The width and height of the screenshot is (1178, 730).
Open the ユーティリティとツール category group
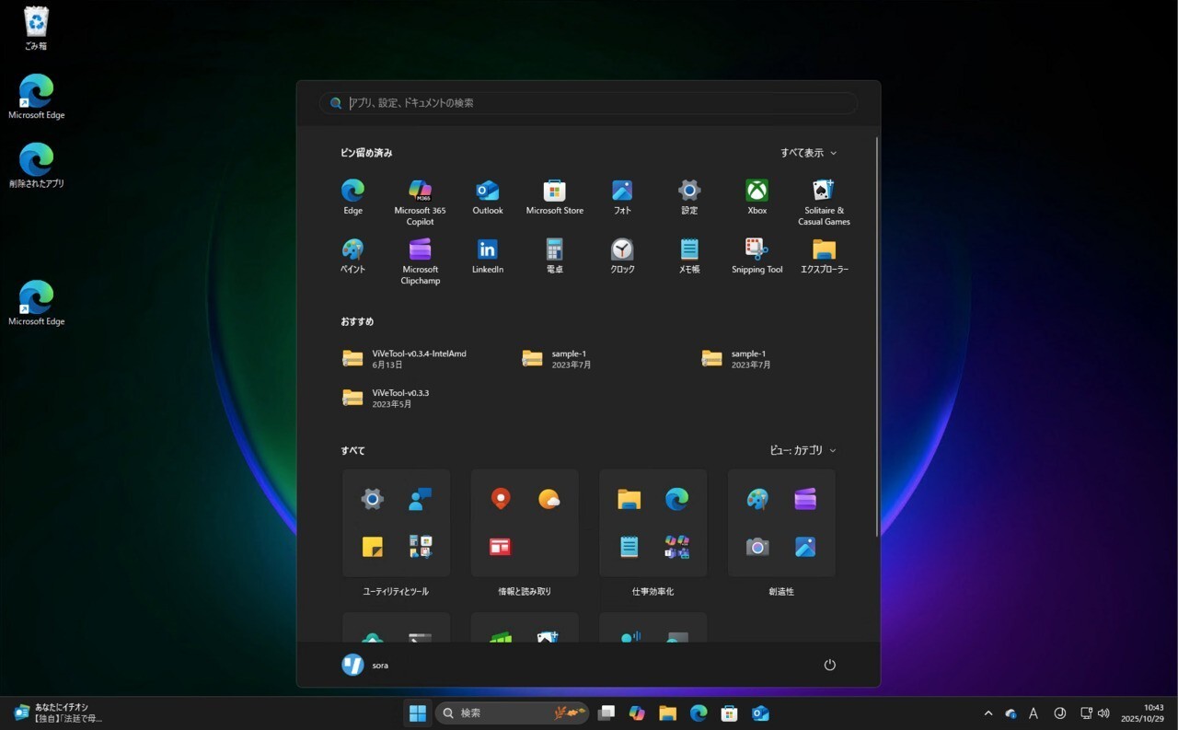pyautogui.click(x=396, y=523)
